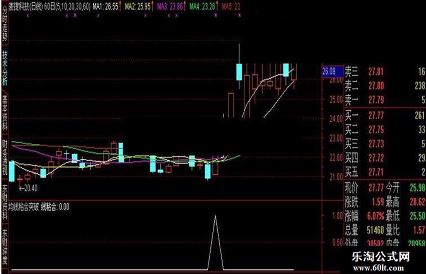Click the 涨幅 6.07% value
Image resolution: width=426 pixels, height=274 pixels.
coord(376,216)
